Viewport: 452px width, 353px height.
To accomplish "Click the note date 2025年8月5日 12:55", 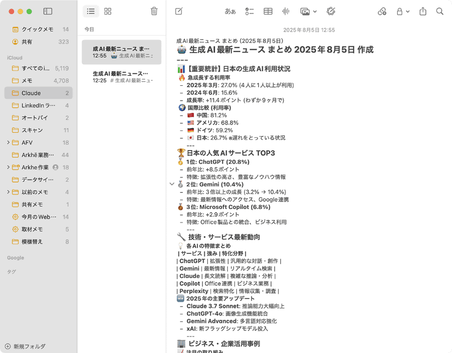I will tap(309, 30).
